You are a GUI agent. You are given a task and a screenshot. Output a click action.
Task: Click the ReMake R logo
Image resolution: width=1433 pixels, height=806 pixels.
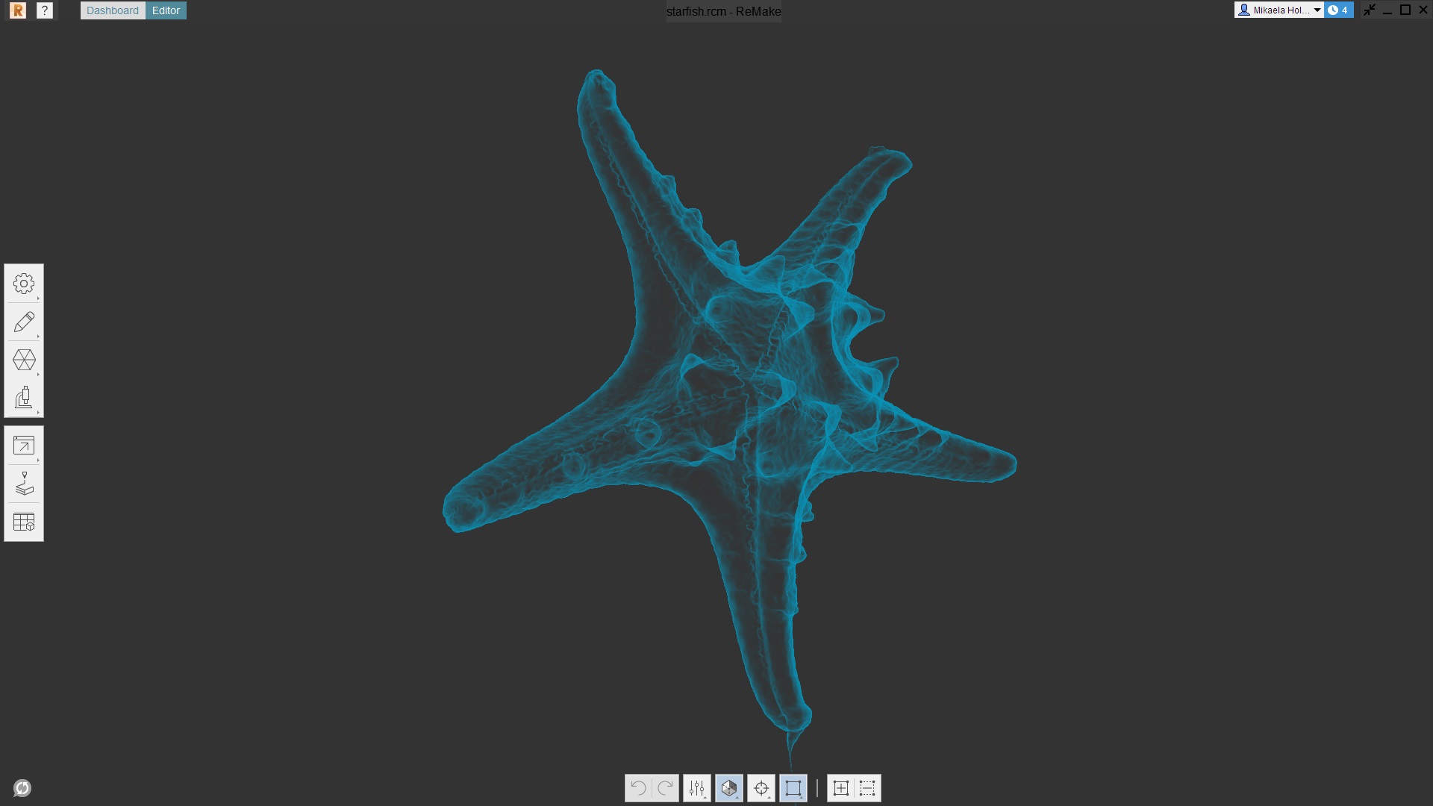16,10
